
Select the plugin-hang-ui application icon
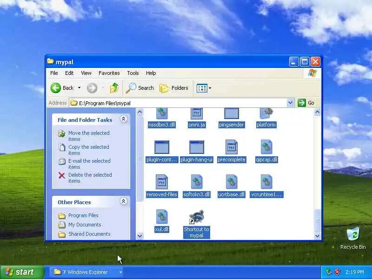(x=196, y=147)
